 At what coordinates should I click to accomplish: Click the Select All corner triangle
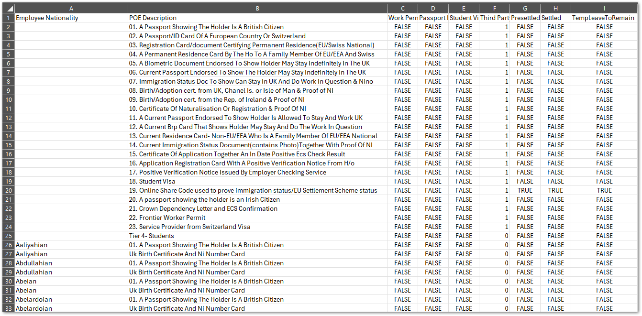pyautogui.click(x=8, y=8)
